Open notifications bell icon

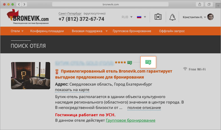point(173,17)
